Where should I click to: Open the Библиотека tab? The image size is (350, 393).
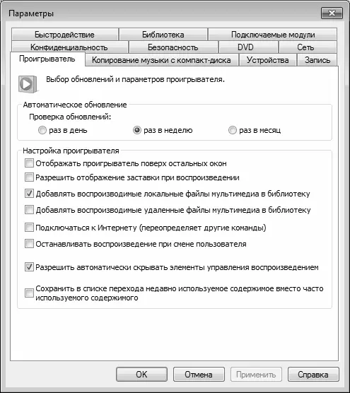tap(163, 35)
